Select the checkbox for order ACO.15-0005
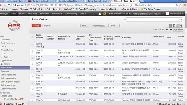The image size is (187, 105). pyautogui.click(x=32, y=83)
